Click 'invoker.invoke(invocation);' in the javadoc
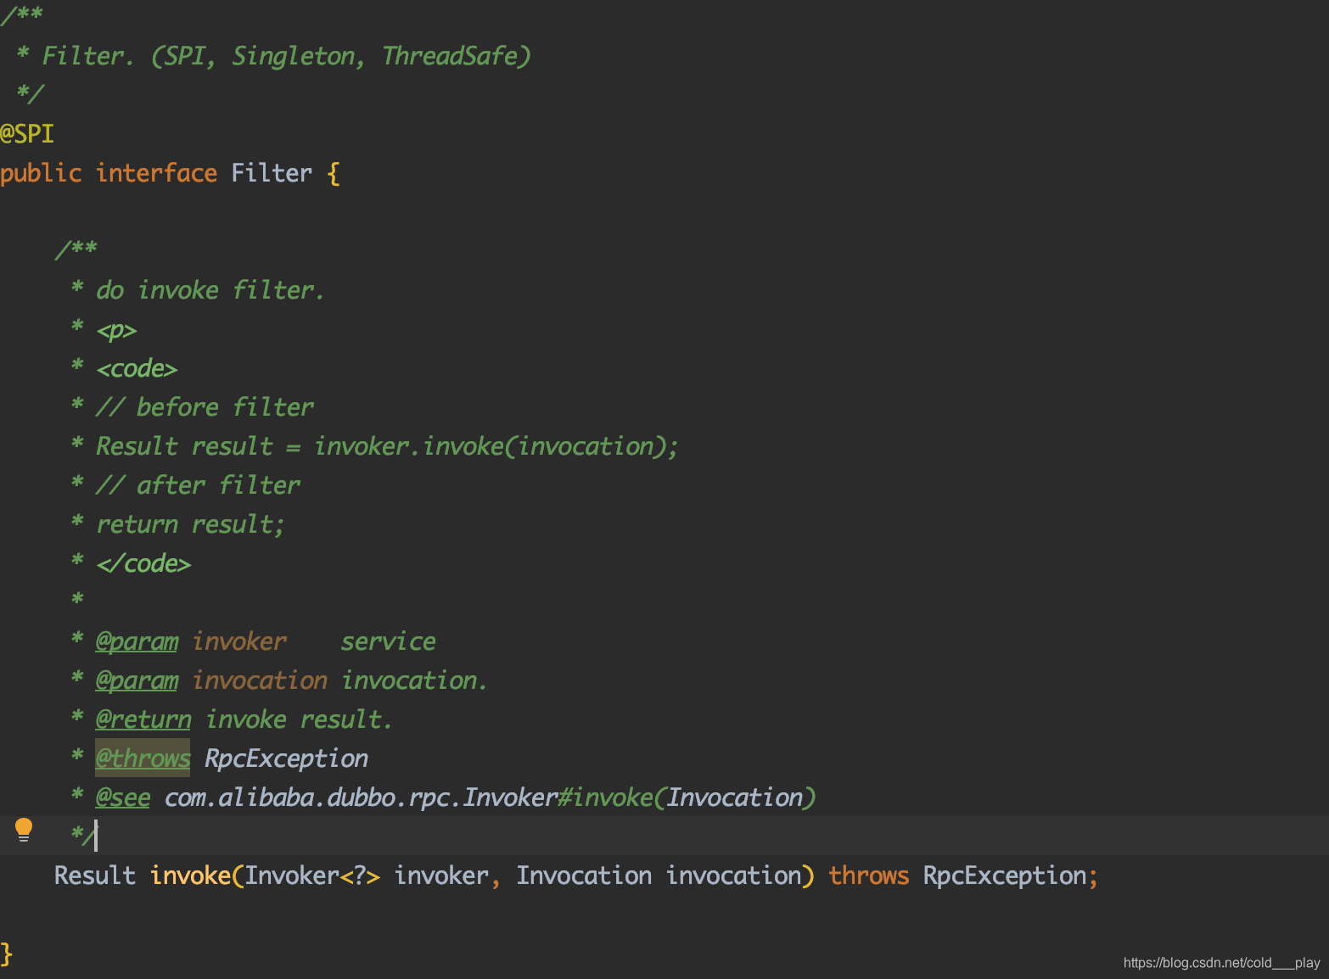The width and height of the screenshot is (1329, 979). tap(496, 446)
